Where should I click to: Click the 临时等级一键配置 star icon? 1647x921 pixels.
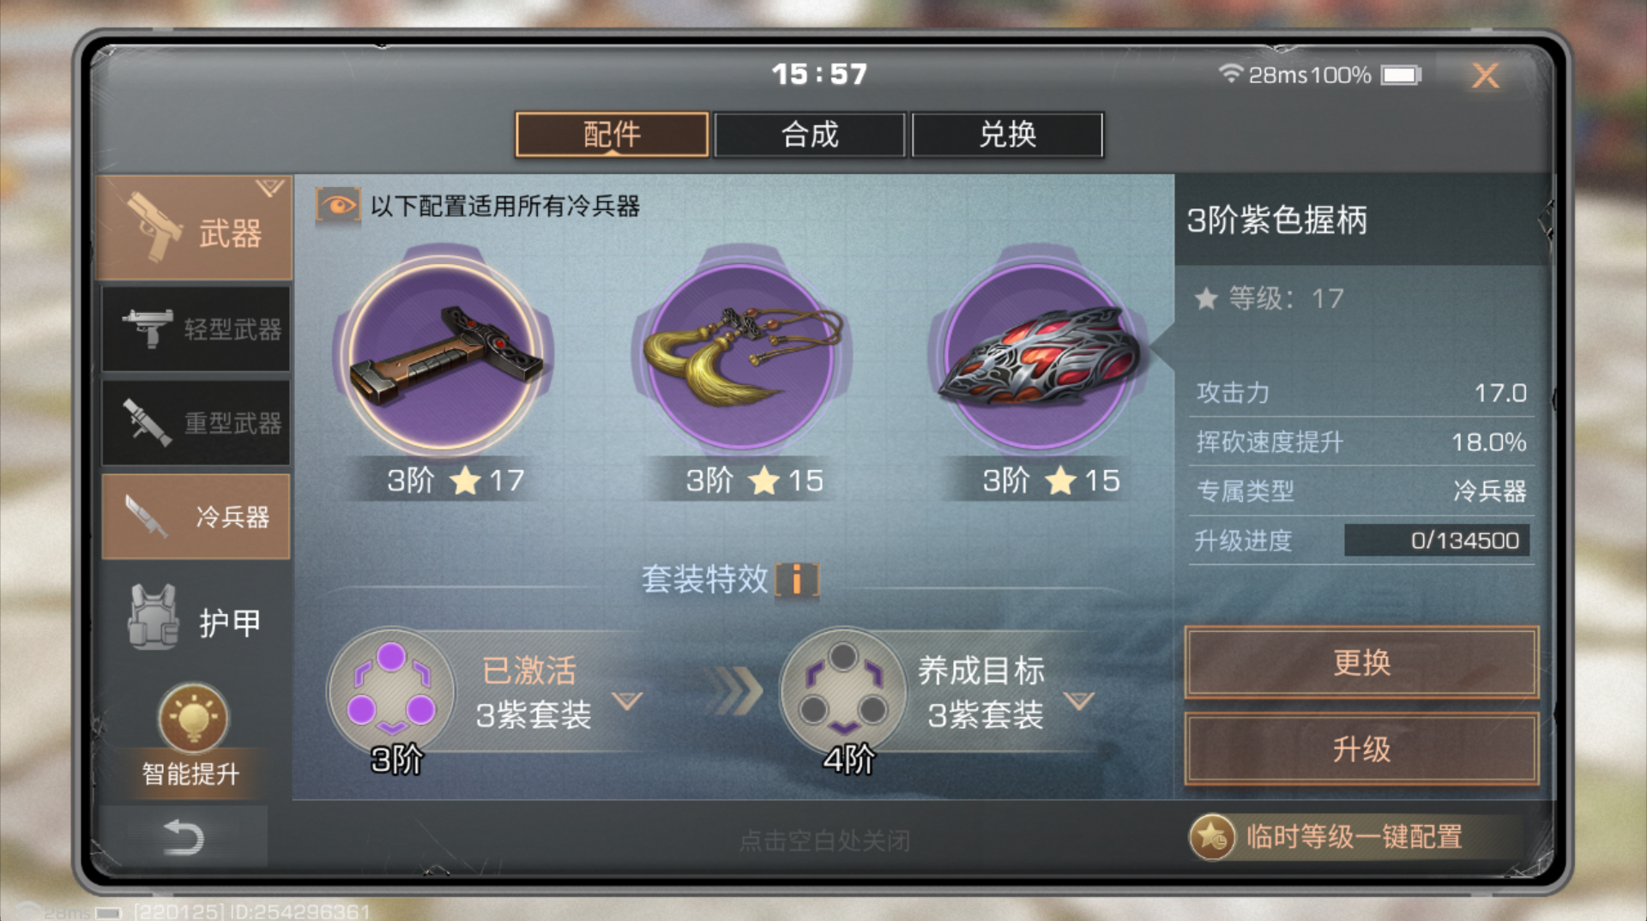[1212, 837]
